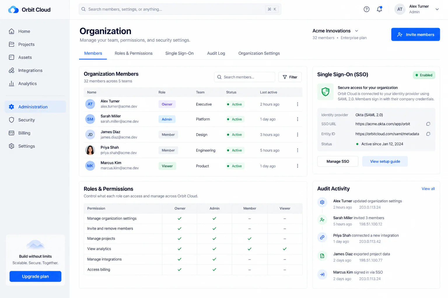Focus the global search field

pos(180,9)
